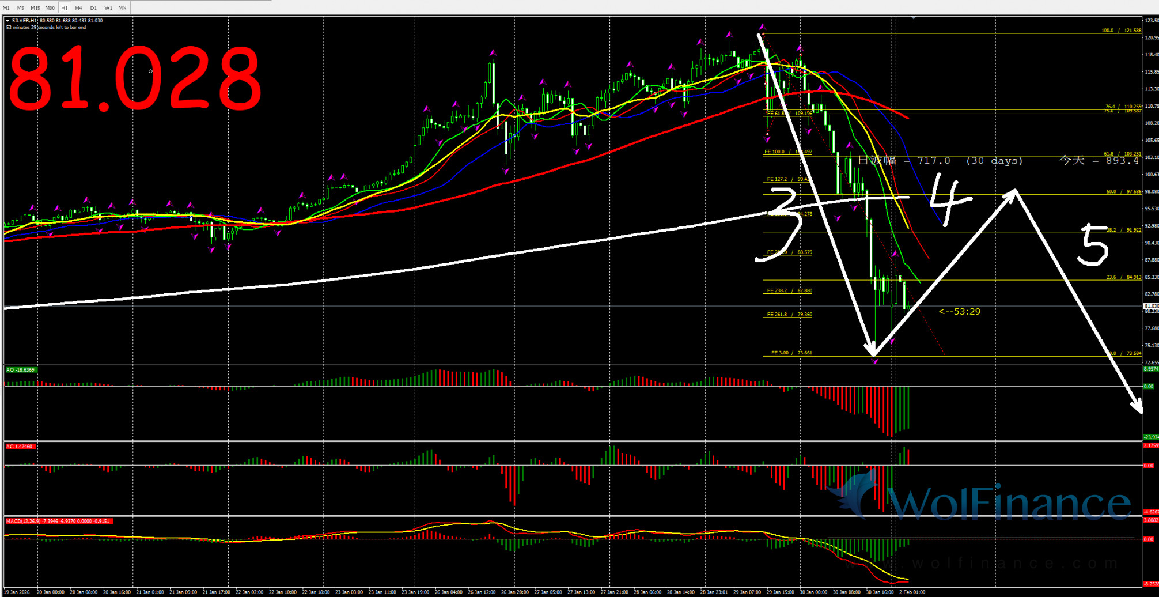Screen dimensions: 1159x597
Task: Switch chart to M1 timeframe
Action: pos(6,8)
